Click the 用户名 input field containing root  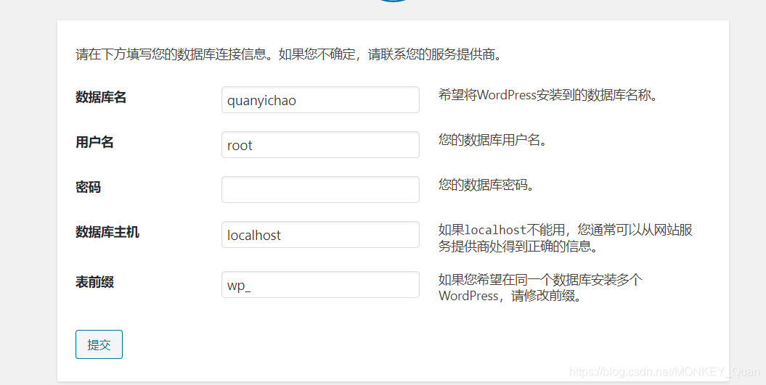pos(320,144)
